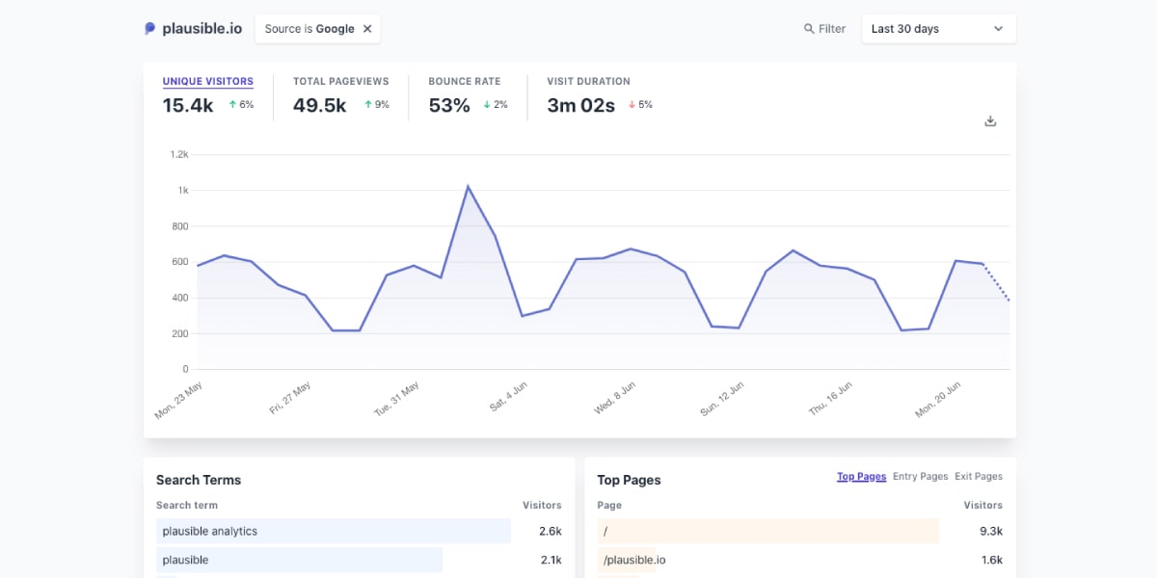The height and width of the screenshot is (578, 1157).
Task: Click the green 6% change indicator
Action: tap(241, 105)
